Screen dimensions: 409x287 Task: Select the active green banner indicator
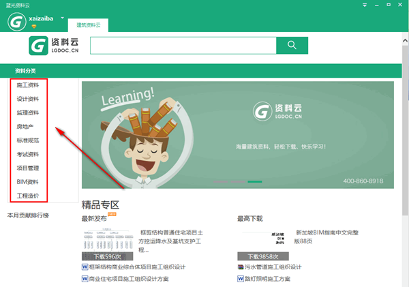point(255,181)
